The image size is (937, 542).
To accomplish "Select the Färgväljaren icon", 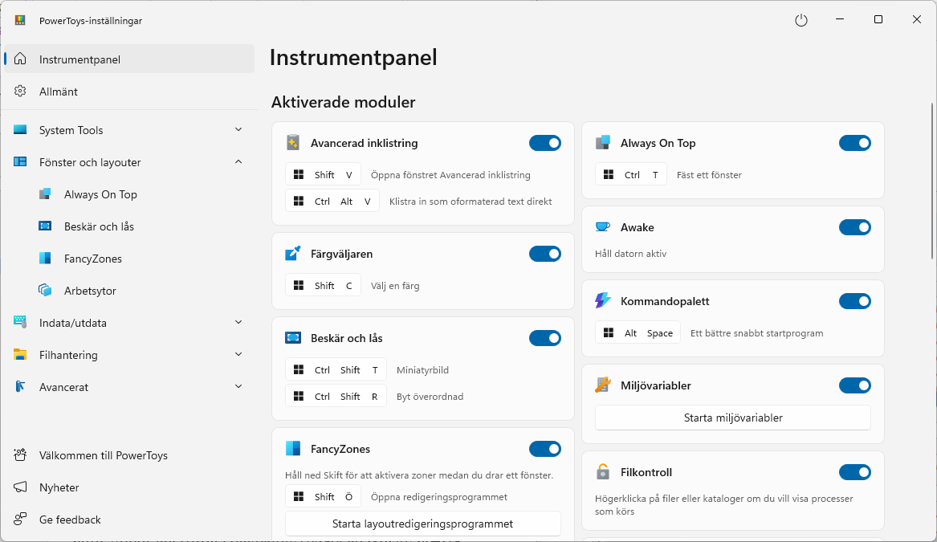I will click(292, 254).
